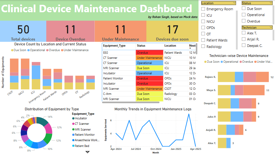
Task: Click Anaesthesia Work... legend entry
Action: tap(86, 140)
